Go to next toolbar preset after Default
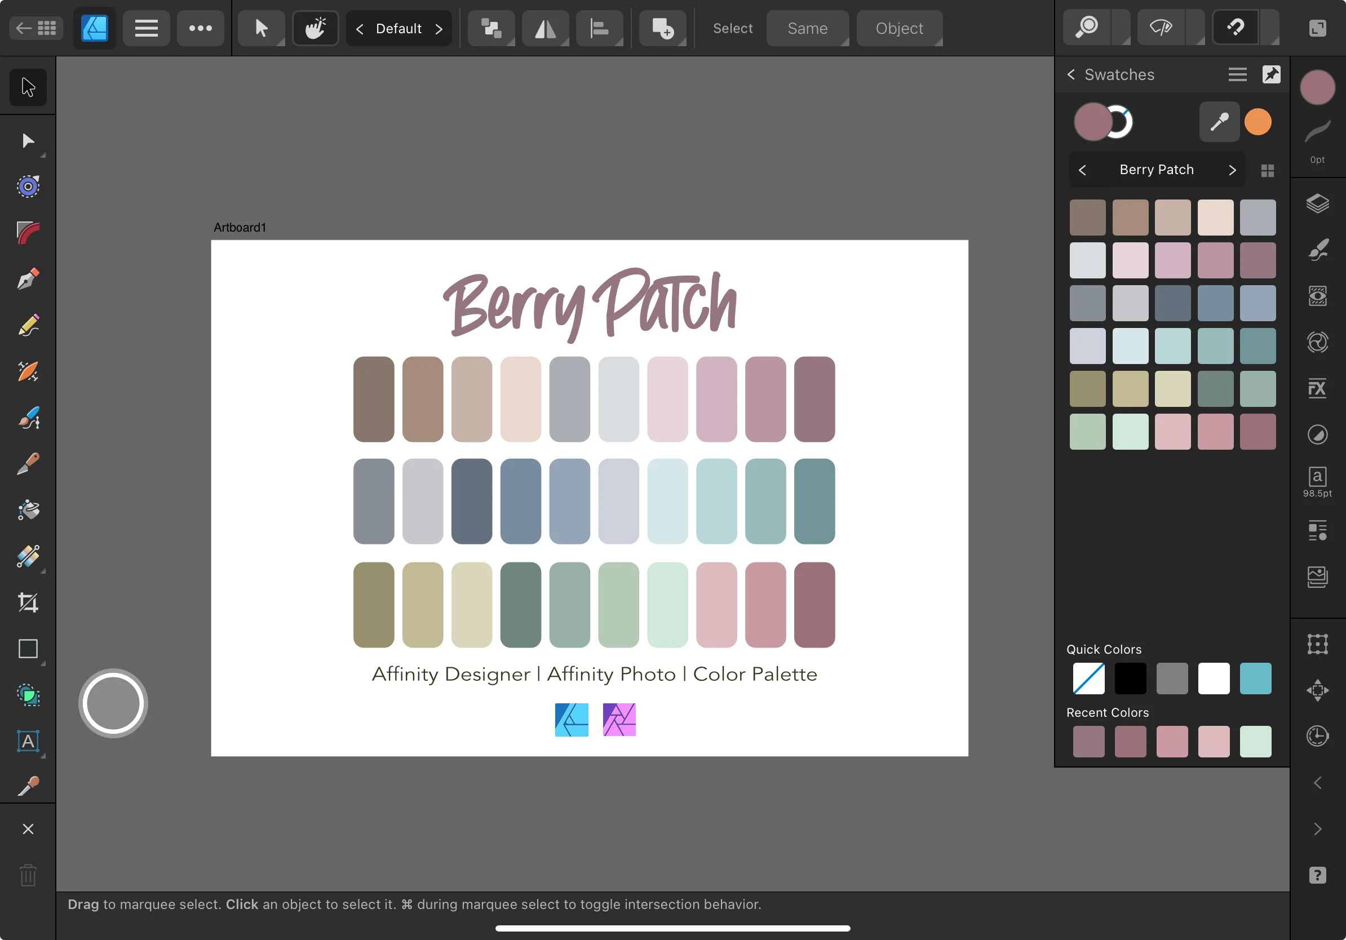Viewport: 1346px width, 940px height. pyautogui.click(x=439, y=28)
